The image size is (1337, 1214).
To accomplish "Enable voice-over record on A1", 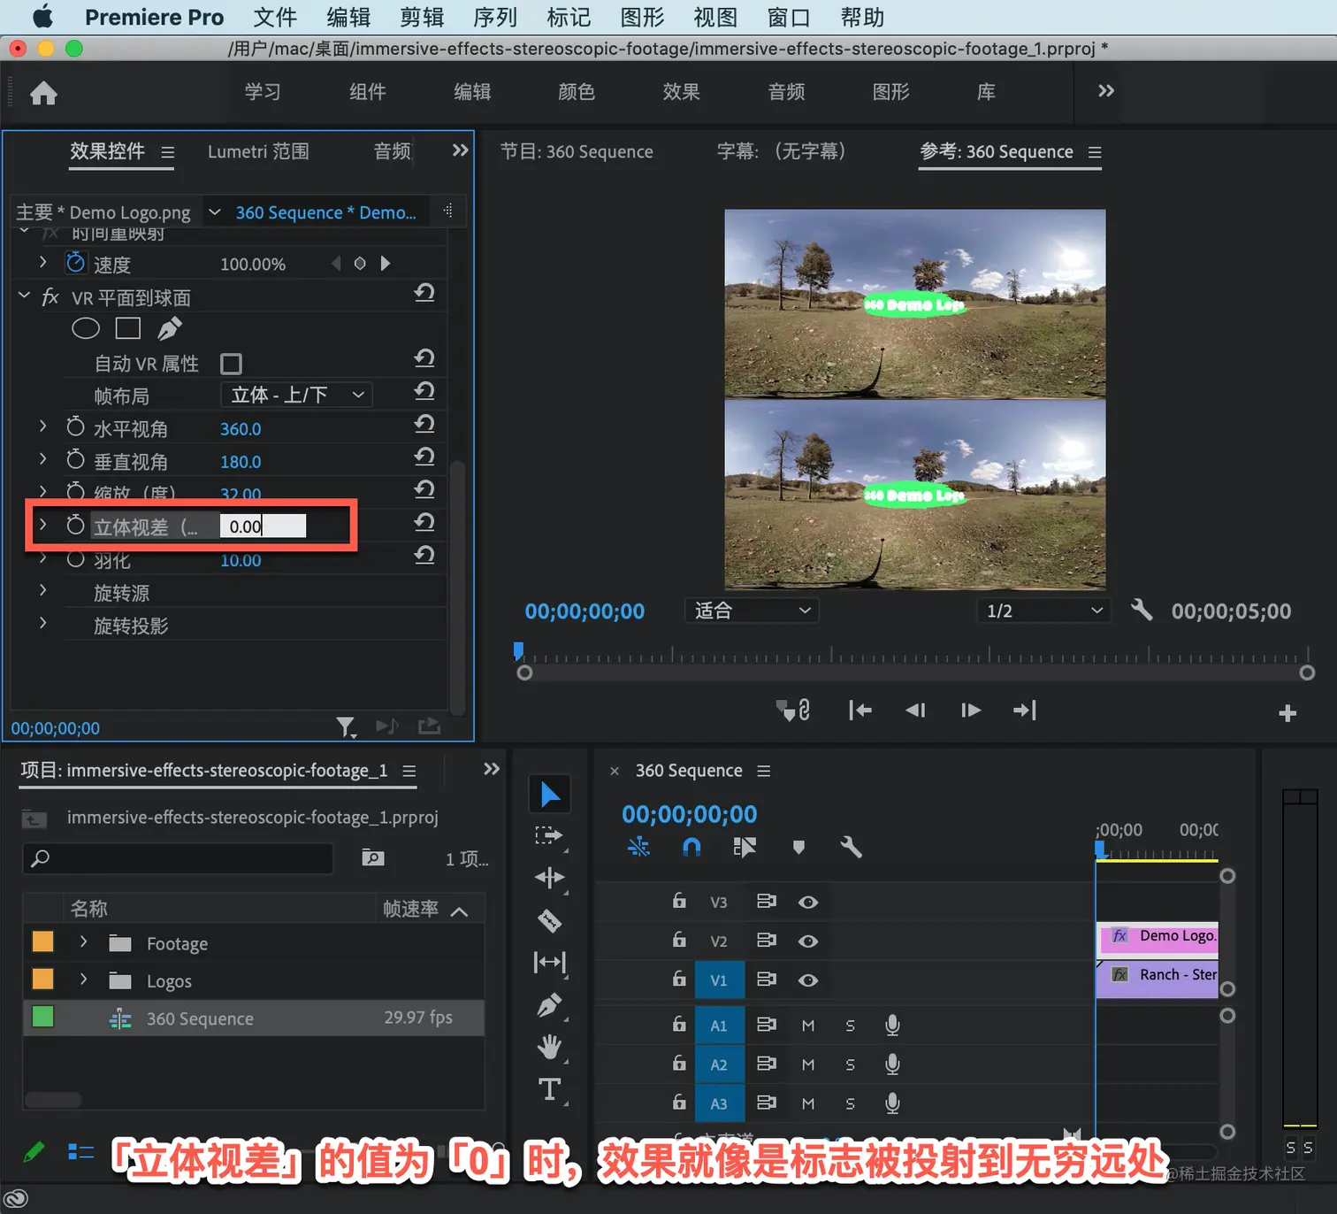I will [892, 1026].
